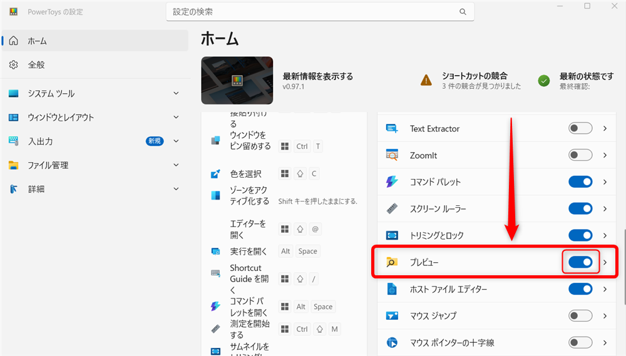626x356 pixels.
Task: Disable the ホスト ファイル エディター toggle
Action: coord(580,289)
